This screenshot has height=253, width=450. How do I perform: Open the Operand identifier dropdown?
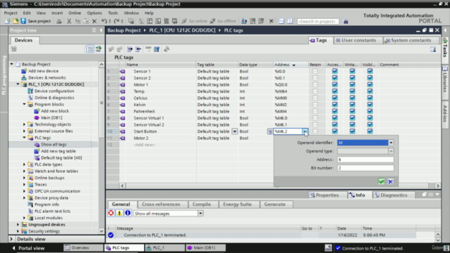tap(391, 143)
